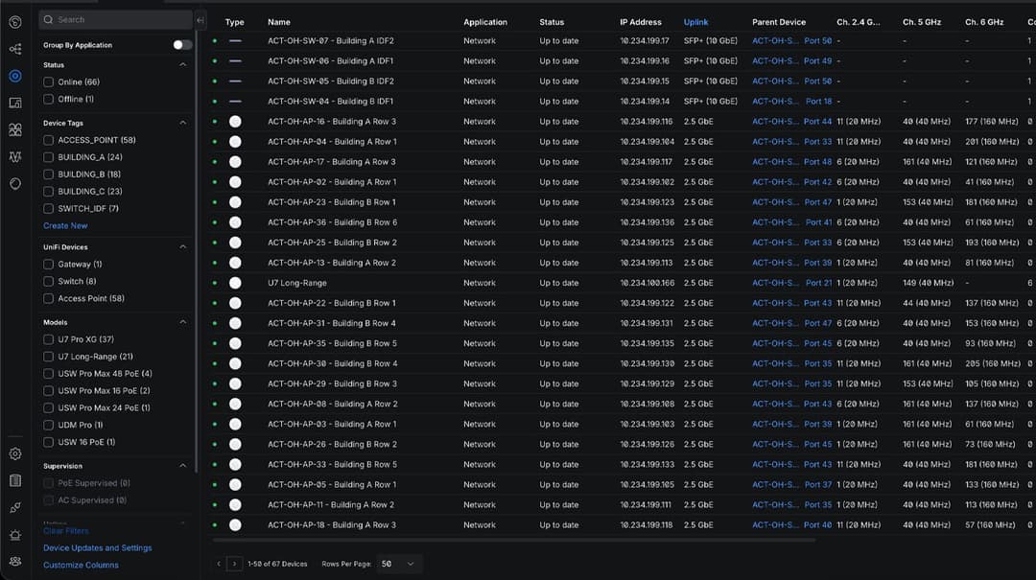Sort the table by Application column

click(485, 22)
